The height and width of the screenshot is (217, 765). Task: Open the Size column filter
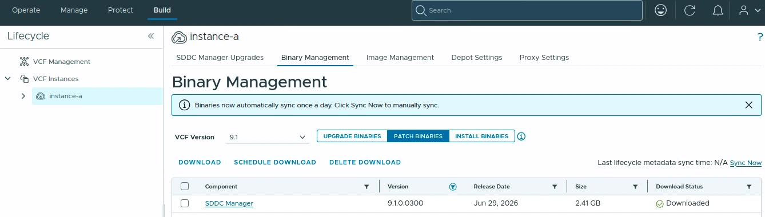[635, 187]
